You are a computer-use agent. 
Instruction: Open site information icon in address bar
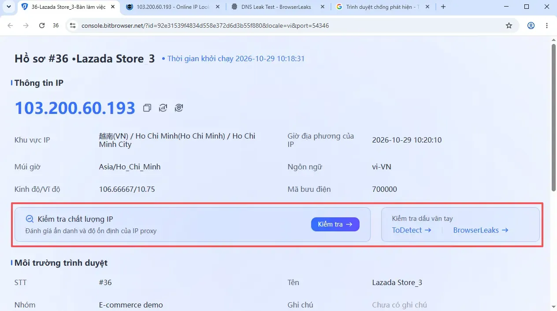pyautogui.click(x=73, y=26)
